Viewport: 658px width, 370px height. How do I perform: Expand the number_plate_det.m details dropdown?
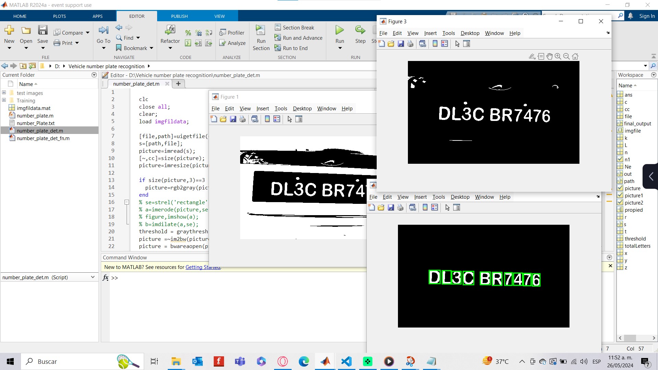(93, 277)
